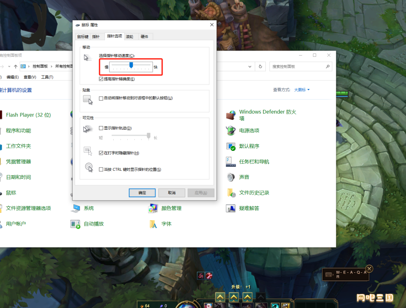Open the 文件资源管理器选项 link

pos(29,209)
